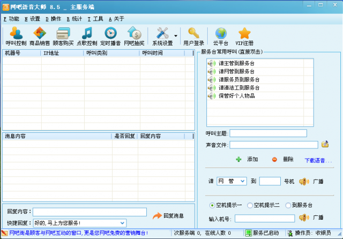The width and height of the screenshot is (343, 239).
Task: Open the VIP注册 star icon
Action: click(244, 33)
